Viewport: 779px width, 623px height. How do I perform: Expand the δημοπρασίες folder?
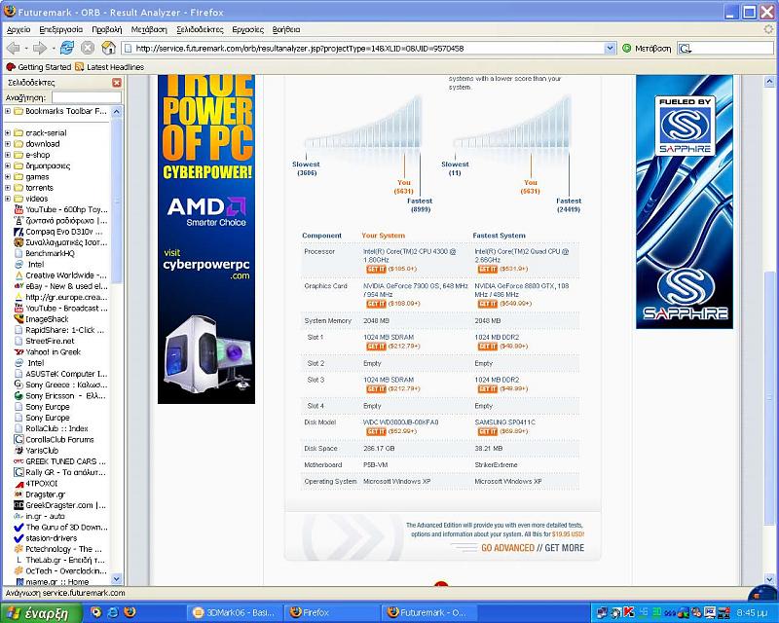tap(8, 165)
